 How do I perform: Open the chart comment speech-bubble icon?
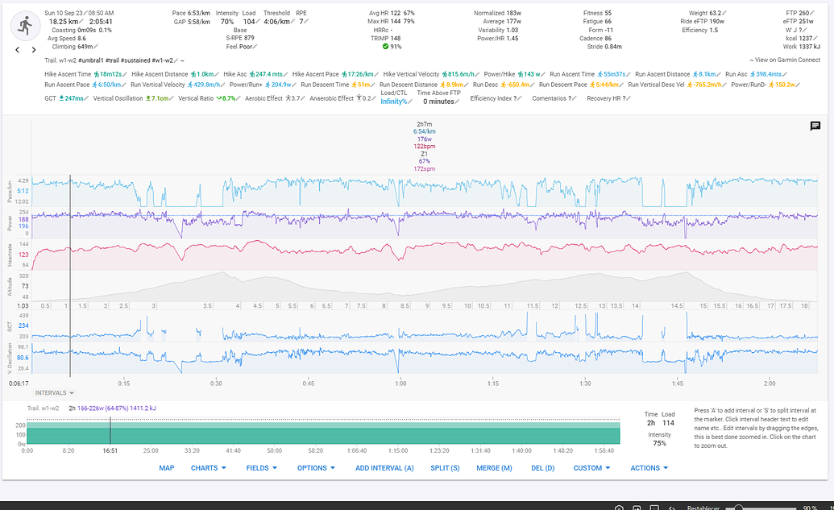pos(815,126)
